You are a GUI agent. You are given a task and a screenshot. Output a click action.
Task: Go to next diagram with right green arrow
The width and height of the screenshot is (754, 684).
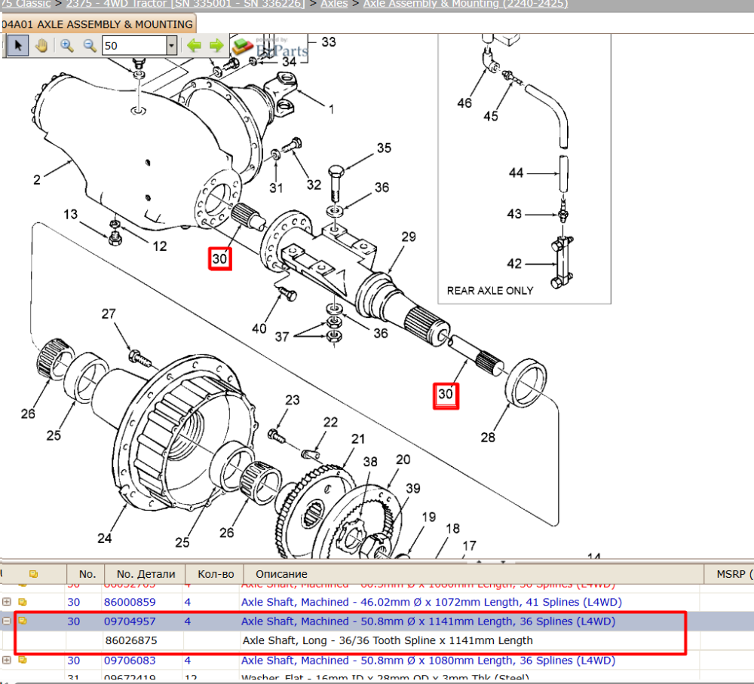point(216,46)
